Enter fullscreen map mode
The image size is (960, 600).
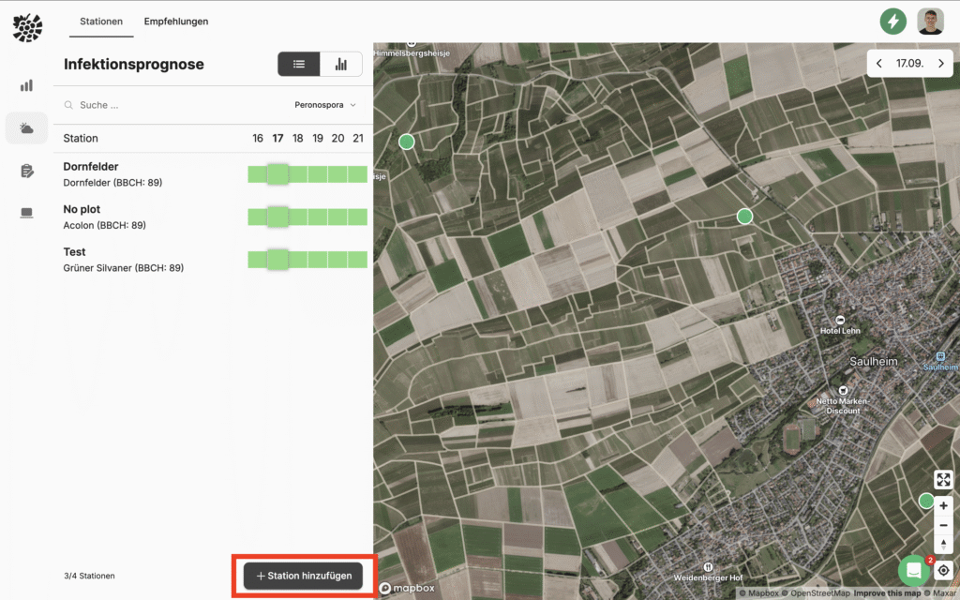point(943,480)
